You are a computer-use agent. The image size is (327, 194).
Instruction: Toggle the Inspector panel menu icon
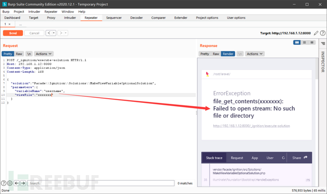(x=323, y=43)
